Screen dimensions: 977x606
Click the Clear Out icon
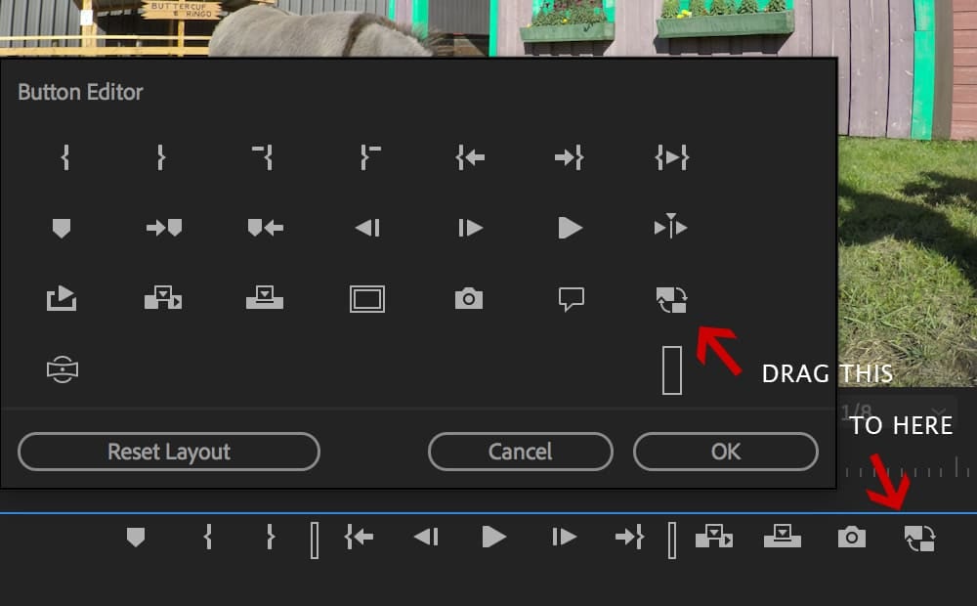366,156
